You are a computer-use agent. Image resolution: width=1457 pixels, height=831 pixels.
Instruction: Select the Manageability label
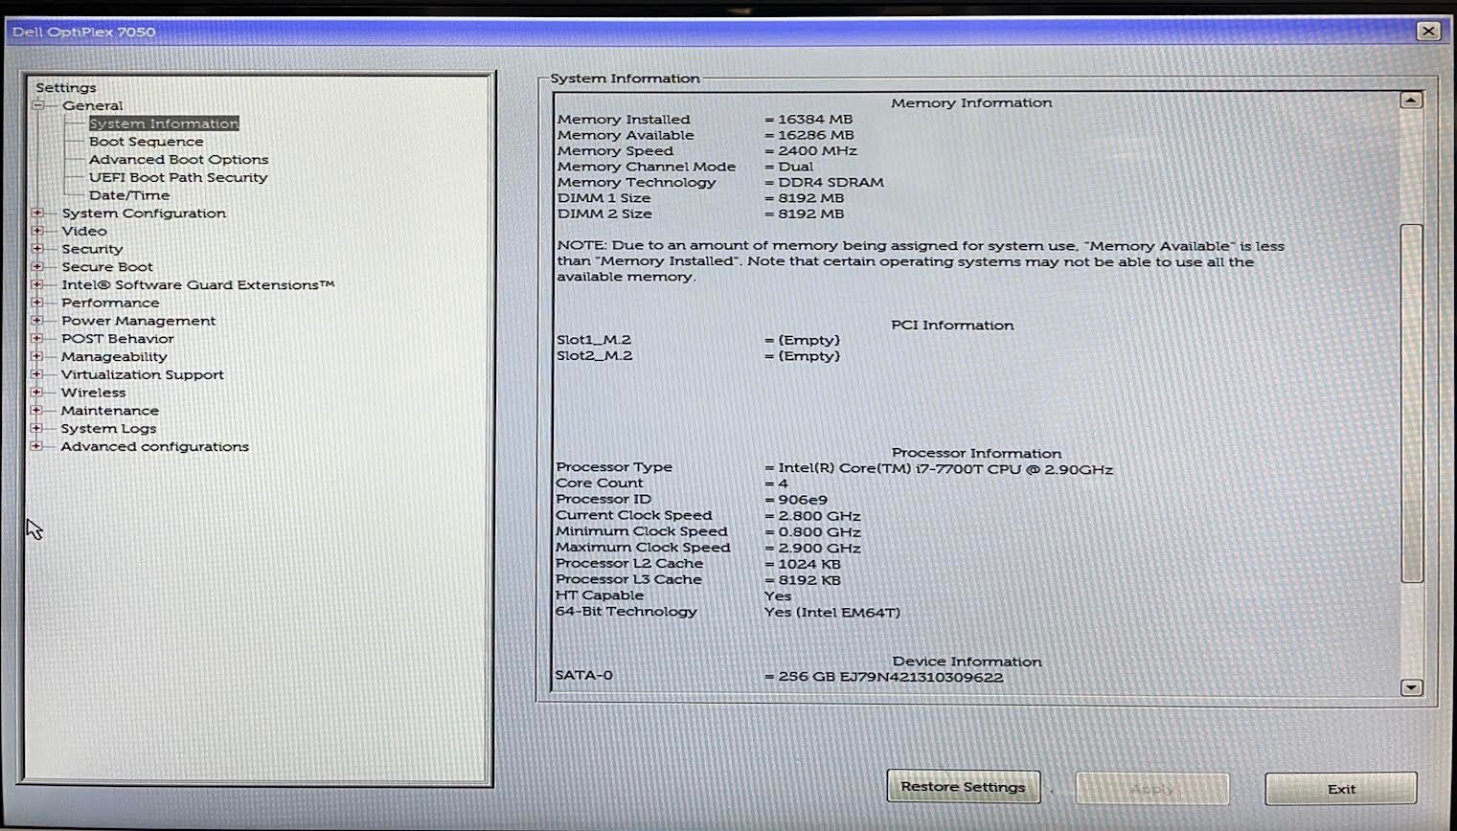click(x=114, y=357)
